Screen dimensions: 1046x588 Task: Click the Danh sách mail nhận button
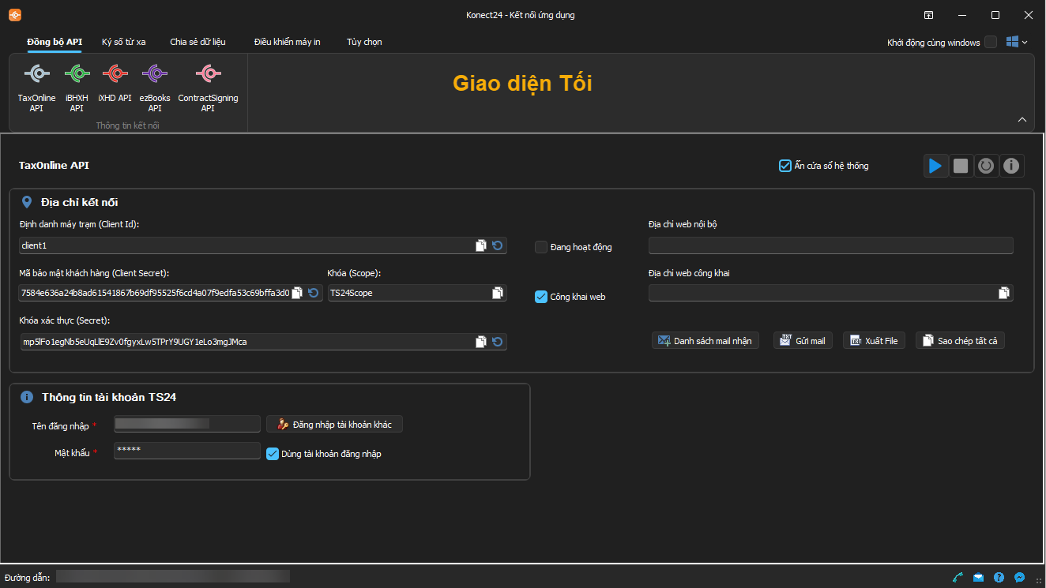click(705, 340)
